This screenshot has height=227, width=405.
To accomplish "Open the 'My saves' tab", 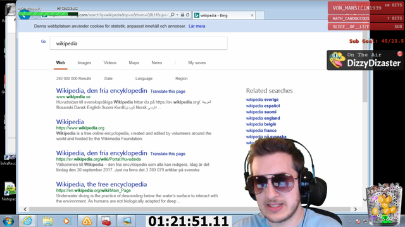I will click(197, 63).
